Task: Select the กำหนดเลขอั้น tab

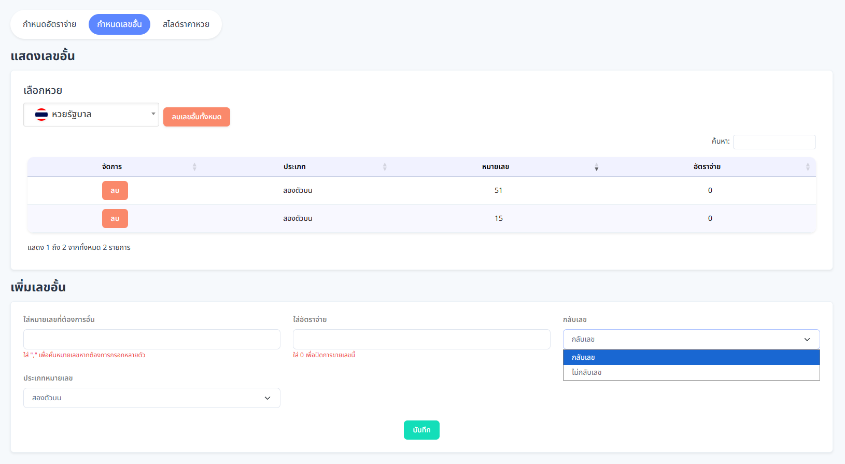Action: coord(119,24)
